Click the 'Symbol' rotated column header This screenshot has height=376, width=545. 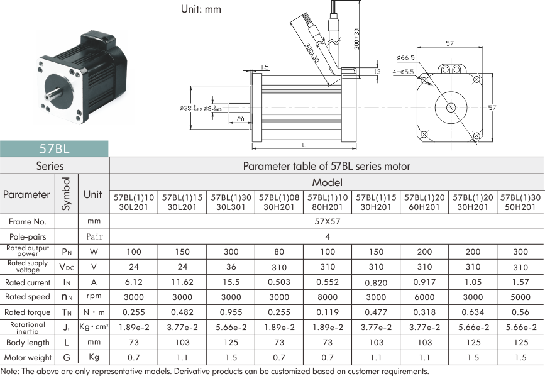click(x=66, y=194)
